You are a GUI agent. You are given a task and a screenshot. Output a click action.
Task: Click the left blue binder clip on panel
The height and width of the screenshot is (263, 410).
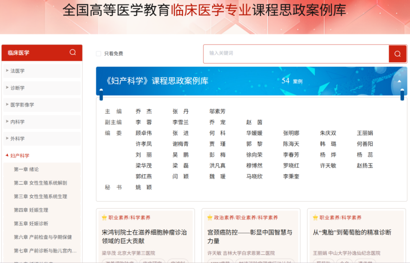(x=101, y=95)
